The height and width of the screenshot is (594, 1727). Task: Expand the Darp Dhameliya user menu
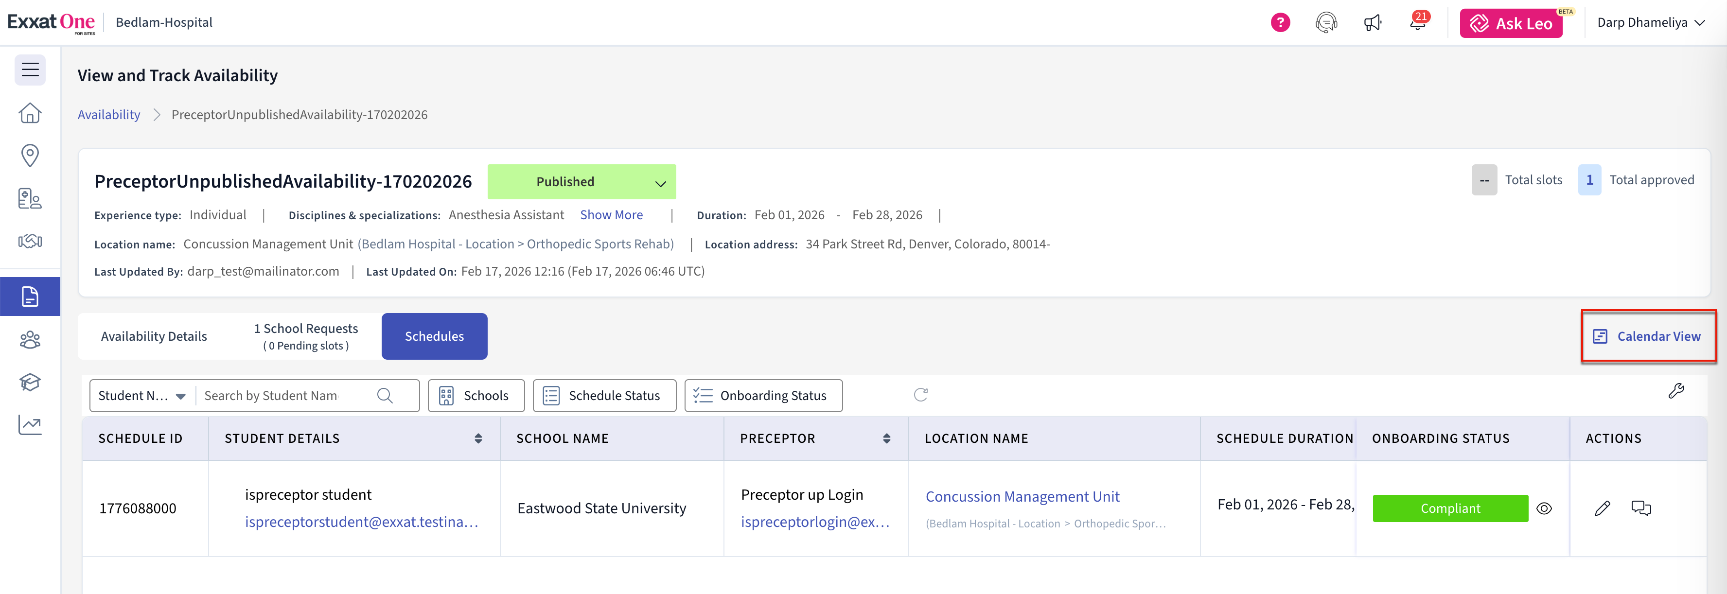pos(1650,23)
